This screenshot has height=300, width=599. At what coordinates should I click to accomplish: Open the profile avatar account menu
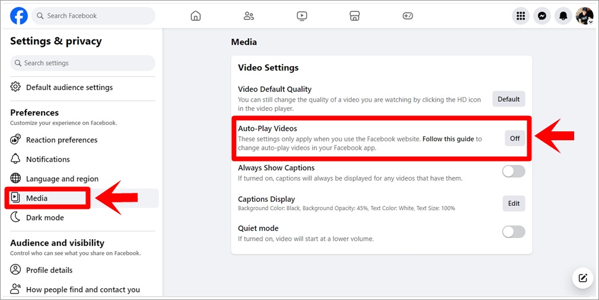(x=585, y=15)
